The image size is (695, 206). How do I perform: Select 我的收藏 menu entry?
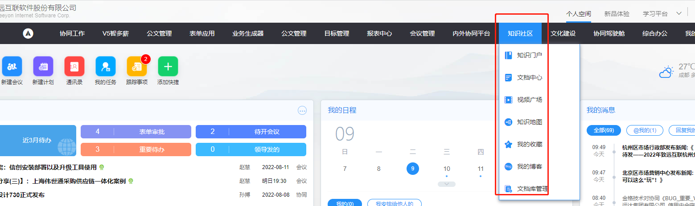point(529,144)
